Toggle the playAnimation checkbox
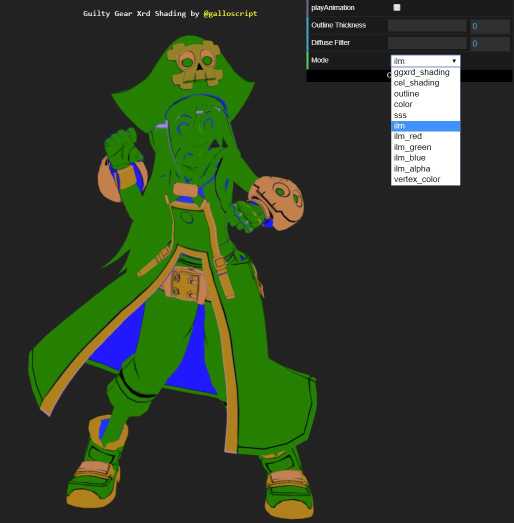Viewport: 514px width, 523px height. tap(396, 7)
